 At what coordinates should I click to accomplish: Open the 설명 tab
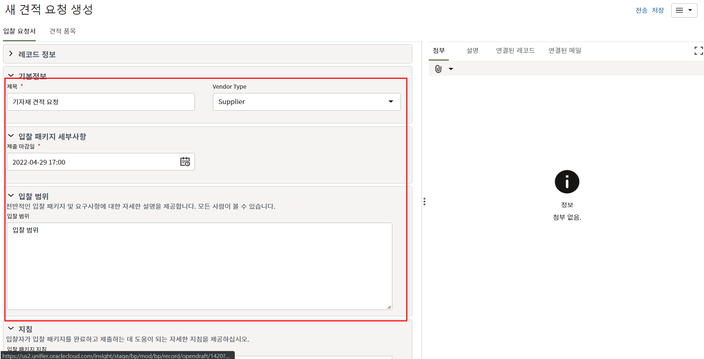[x=472, y=51]
